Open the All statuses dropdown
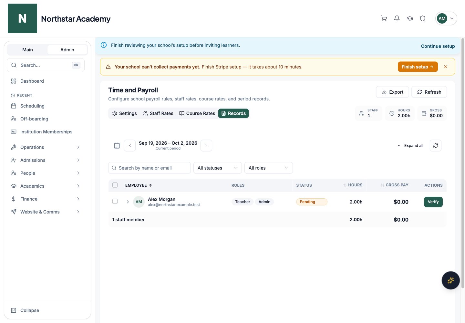This screenshot has width=465, height=323. pyautogui.click(x=217, y=168)
